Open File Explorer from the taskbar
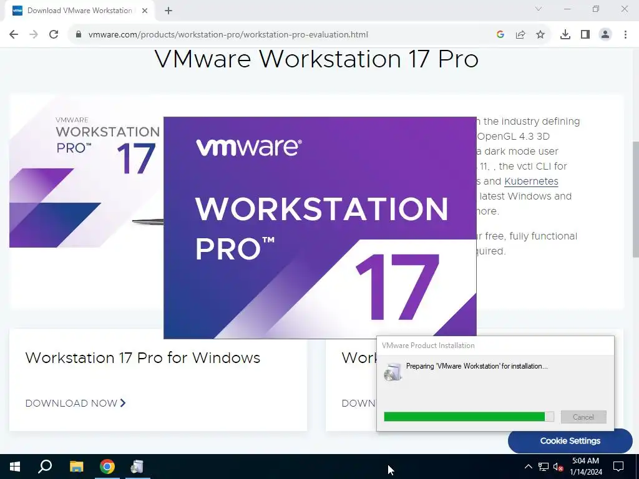The image size is (639, 479). pos(76,467)
